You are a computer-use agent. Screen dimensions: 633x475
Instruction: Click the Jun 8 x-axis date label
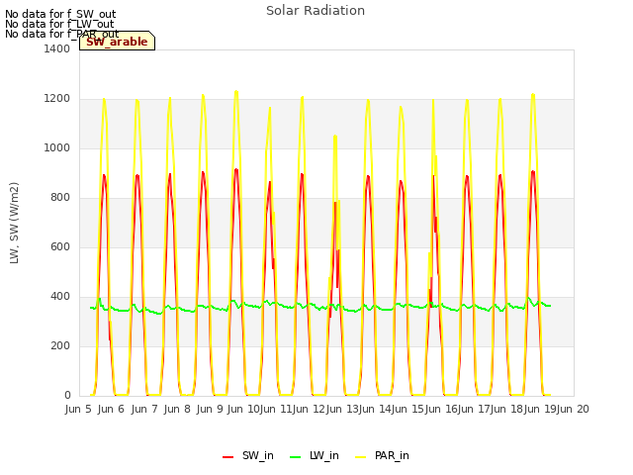click(177, 409)
